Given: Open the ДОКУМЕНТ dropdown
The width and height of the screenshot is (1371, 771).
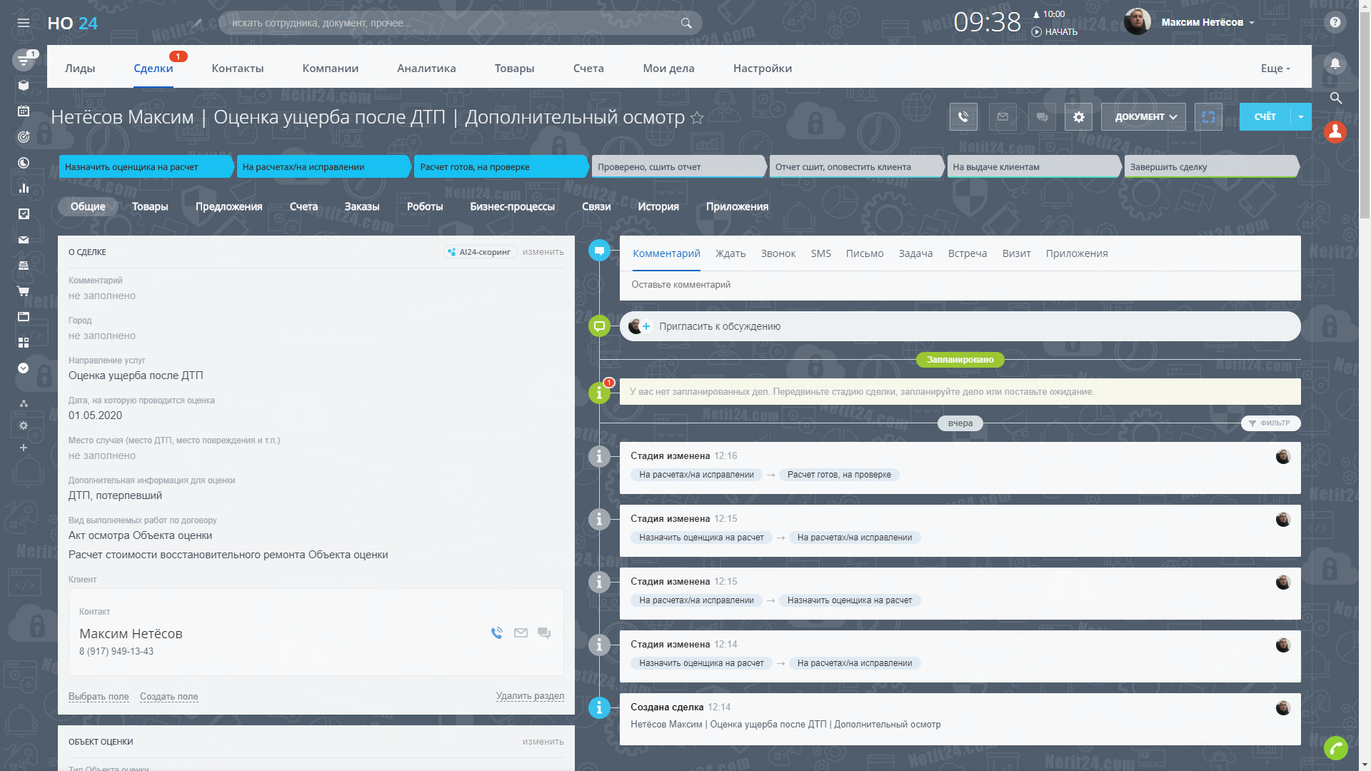Looking at the screenshot, I should [1143, 117].
